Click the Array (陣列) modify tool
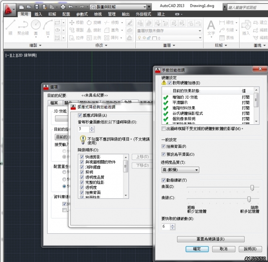Screen dimensions: 268x262 (111, 38)
